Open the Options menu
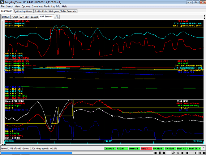Image resolution: width=206 pixels, height=155 pixels. click(26, 7)
